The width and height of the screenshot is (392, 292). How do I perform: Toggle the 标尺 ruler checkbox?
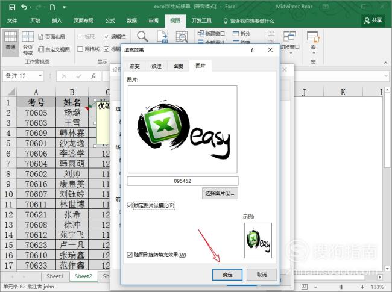pyautogui.click(x=80, y=37)
